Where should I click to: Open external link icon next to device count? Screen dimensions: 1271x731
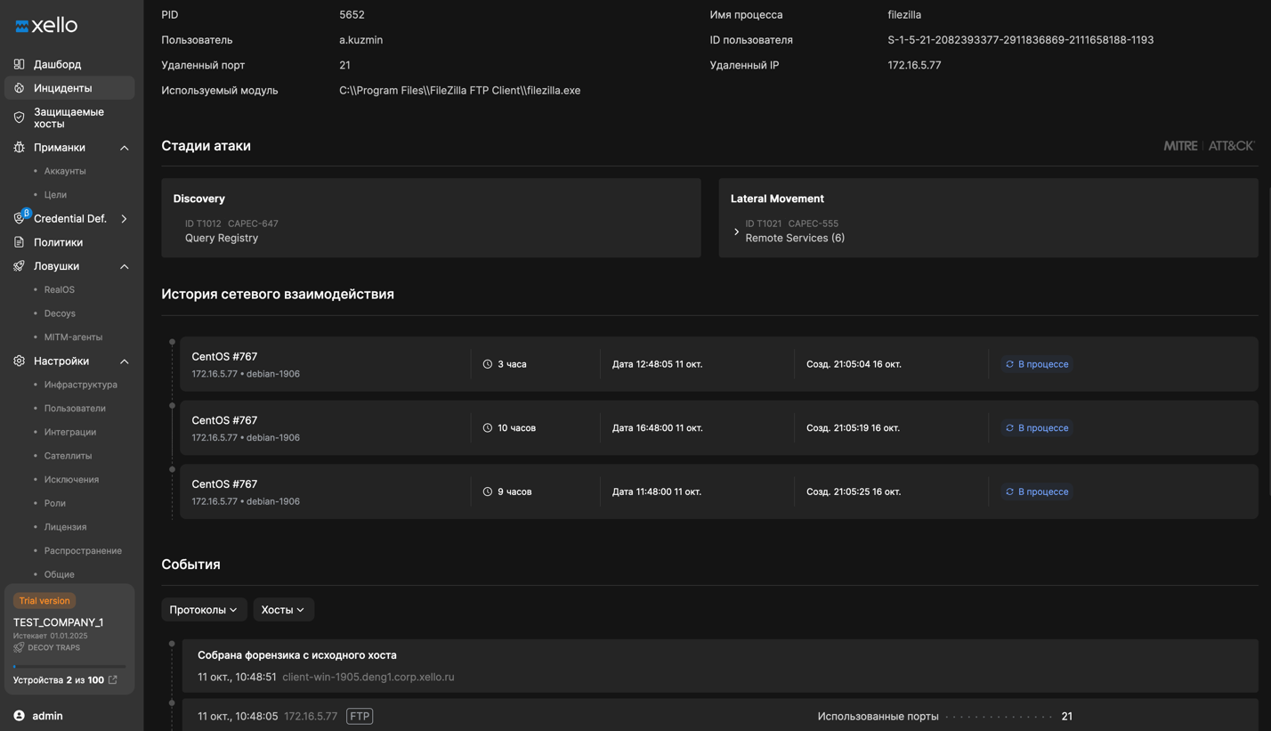point(113,680)
